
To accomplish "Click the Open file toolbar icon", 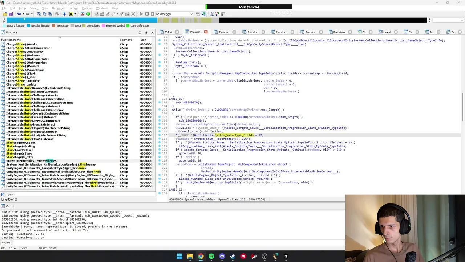I will (5, 14).
